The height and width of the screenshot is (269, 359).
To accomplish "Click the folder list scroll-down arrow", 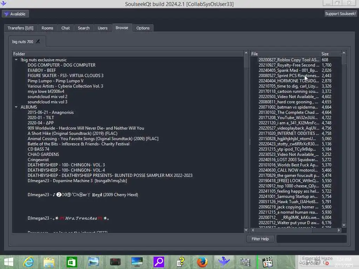I will click(246, 230).
